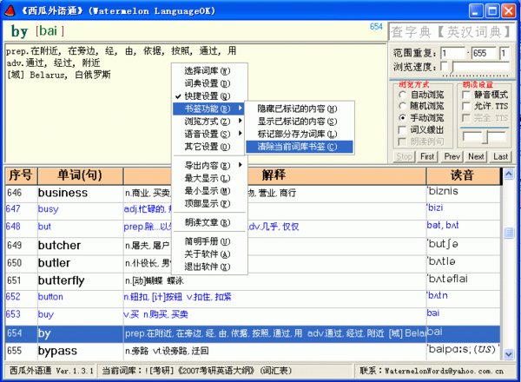Tick the 词义缓出 checkbox
The image size is (521, 382).
pyautogui.click(x=401, y=129)
